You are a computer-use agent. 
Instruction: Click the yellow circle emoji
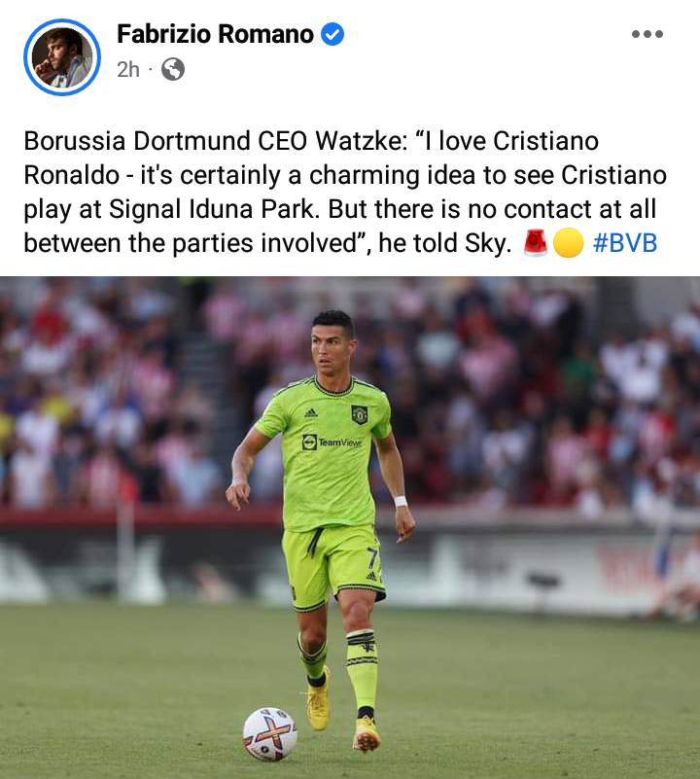click(x=568, y=243)
